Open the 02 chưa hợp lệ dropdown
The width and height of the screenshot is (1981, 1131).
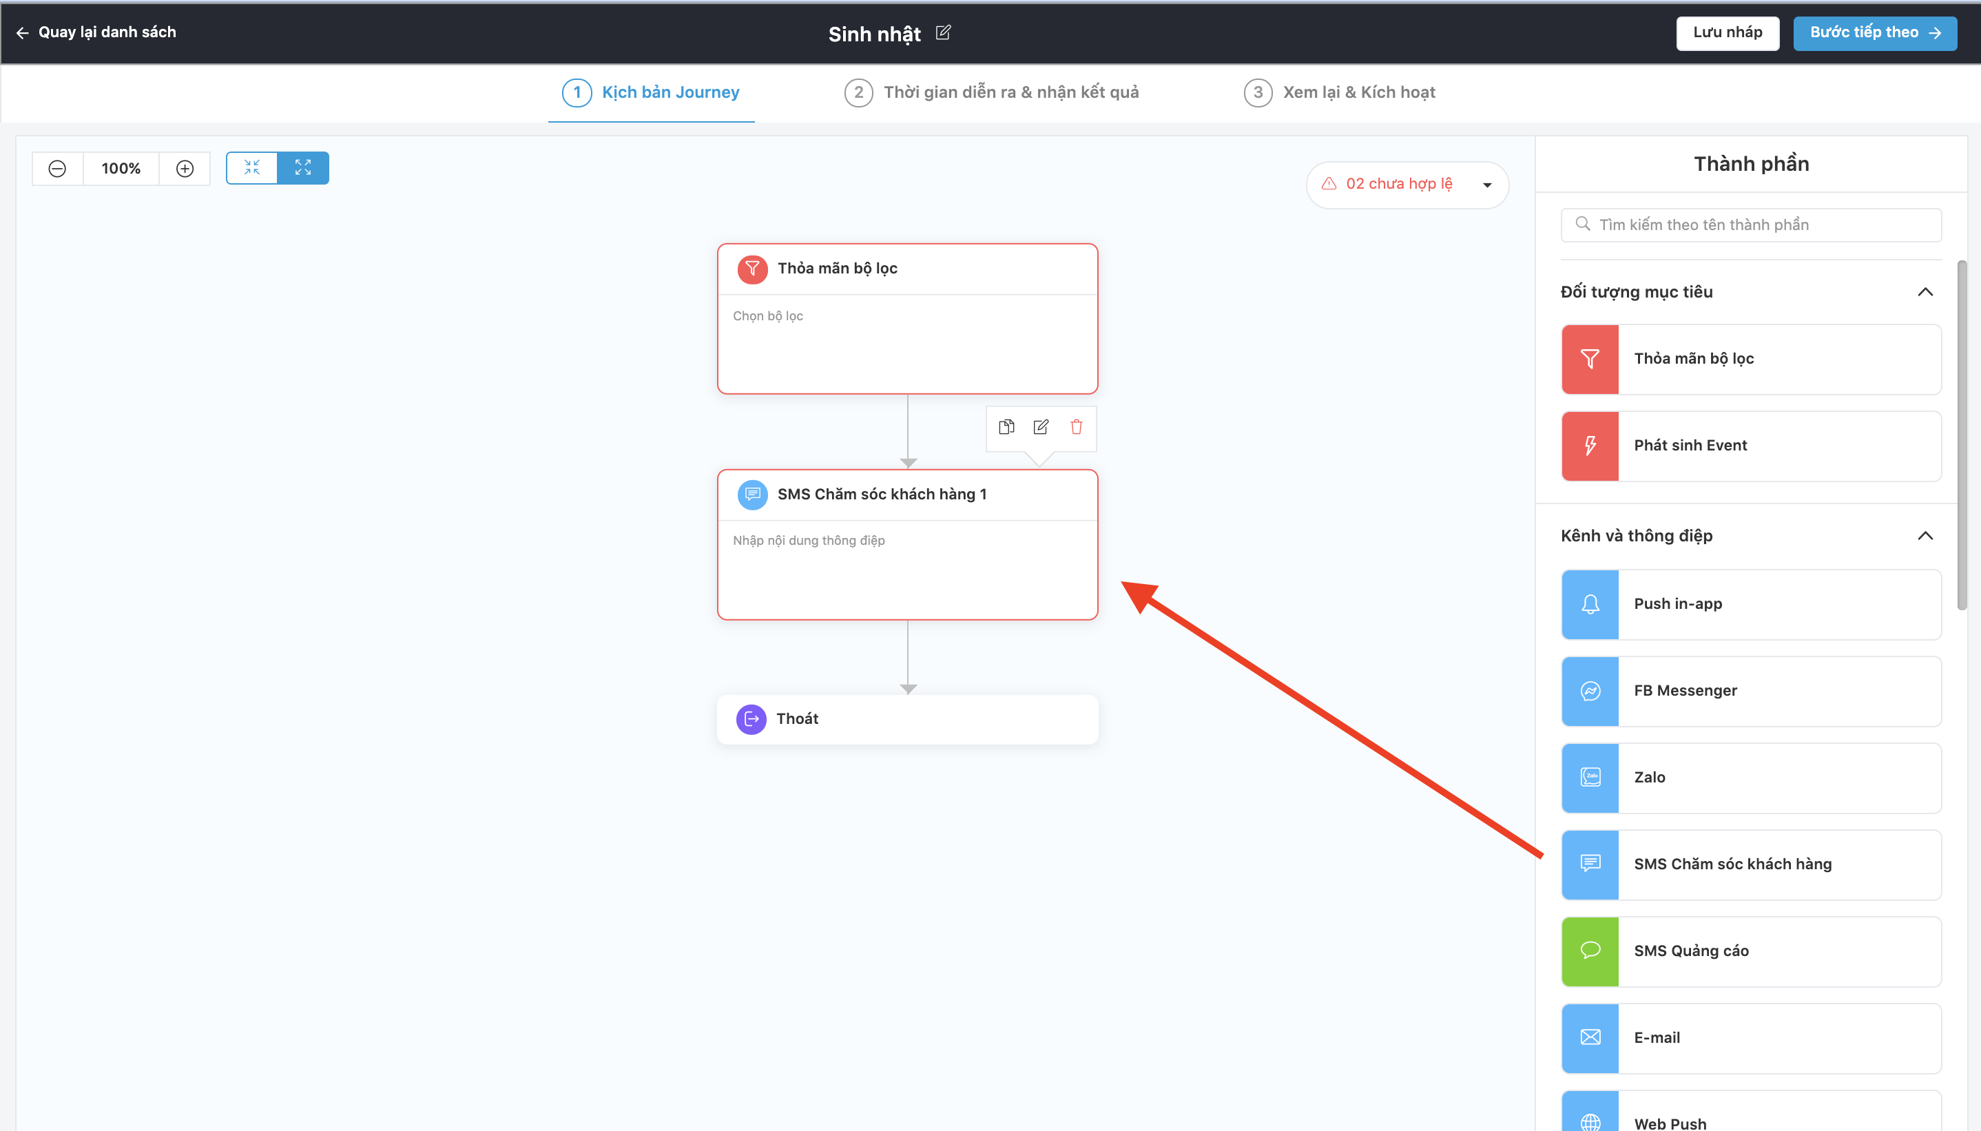1407,184
